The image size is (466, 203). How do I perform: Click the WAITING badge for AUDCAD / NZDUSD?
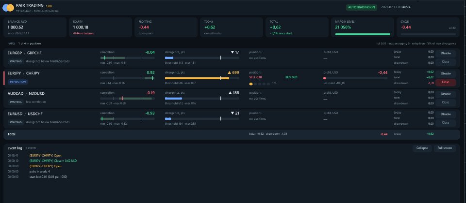coord(16,102)
